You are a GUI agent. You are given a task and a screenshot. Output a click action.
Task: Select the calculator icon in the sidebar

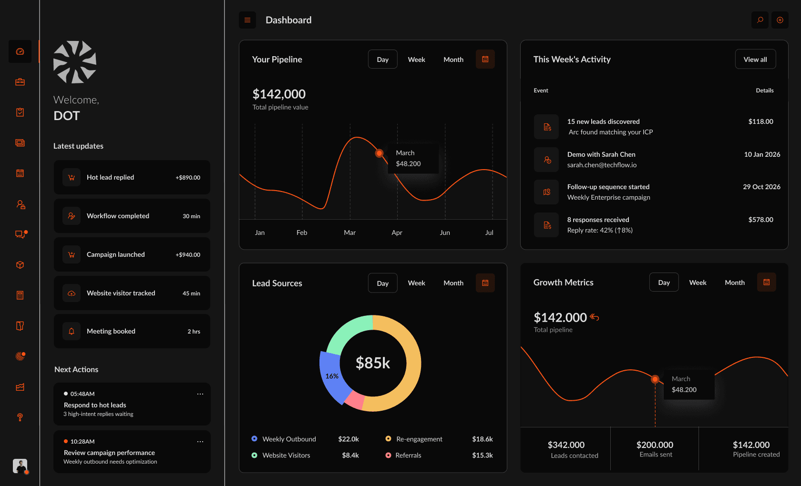pyautogui.click(x=20, y=295)
